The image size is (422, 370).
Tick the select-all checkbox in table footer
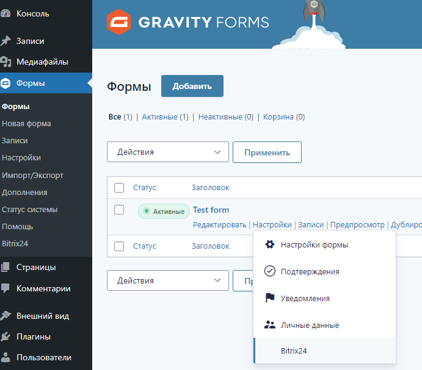[119, 246]
